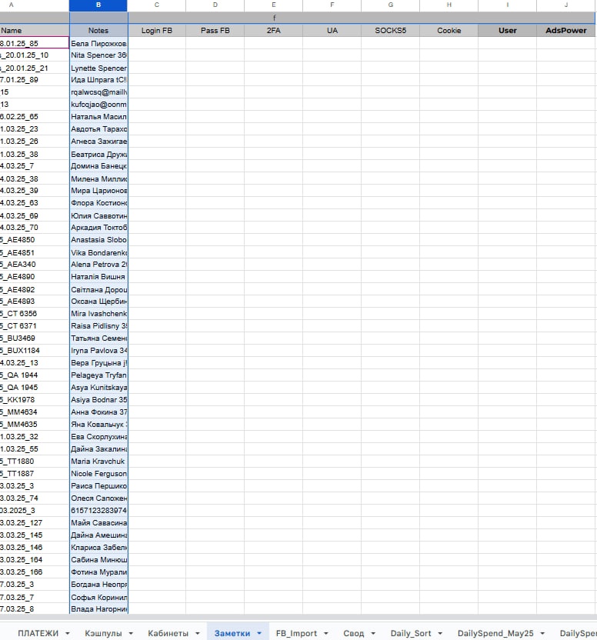
Task: Switch to the Кабинеты sheet tab
Action: point(168,633)
